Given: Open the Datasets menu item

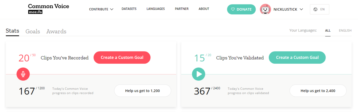Looking at the screenshot, I should tap(129, 9).
